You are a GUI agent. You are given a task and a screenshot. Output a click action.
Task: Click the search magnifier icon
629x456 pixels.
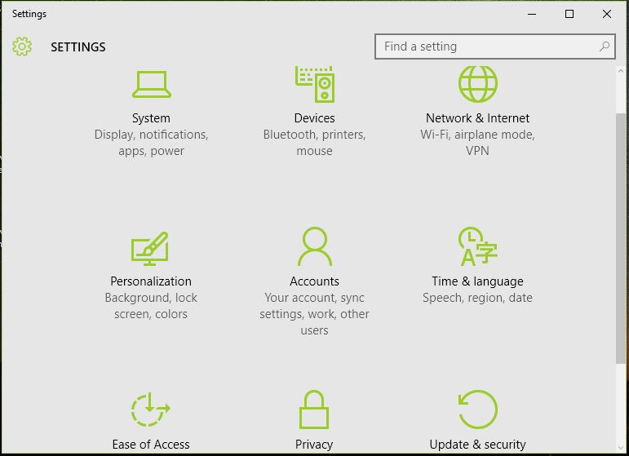605,46
